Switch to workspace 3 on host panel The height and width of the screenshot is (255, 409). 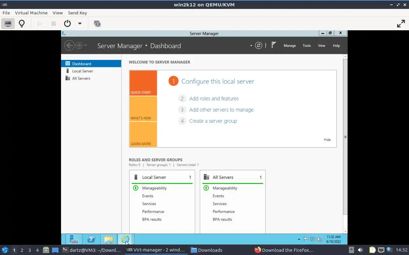tap(29, 250)
